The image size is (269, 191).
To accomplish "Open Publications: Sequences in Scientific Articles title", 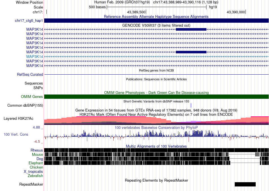I will [156, 79].
